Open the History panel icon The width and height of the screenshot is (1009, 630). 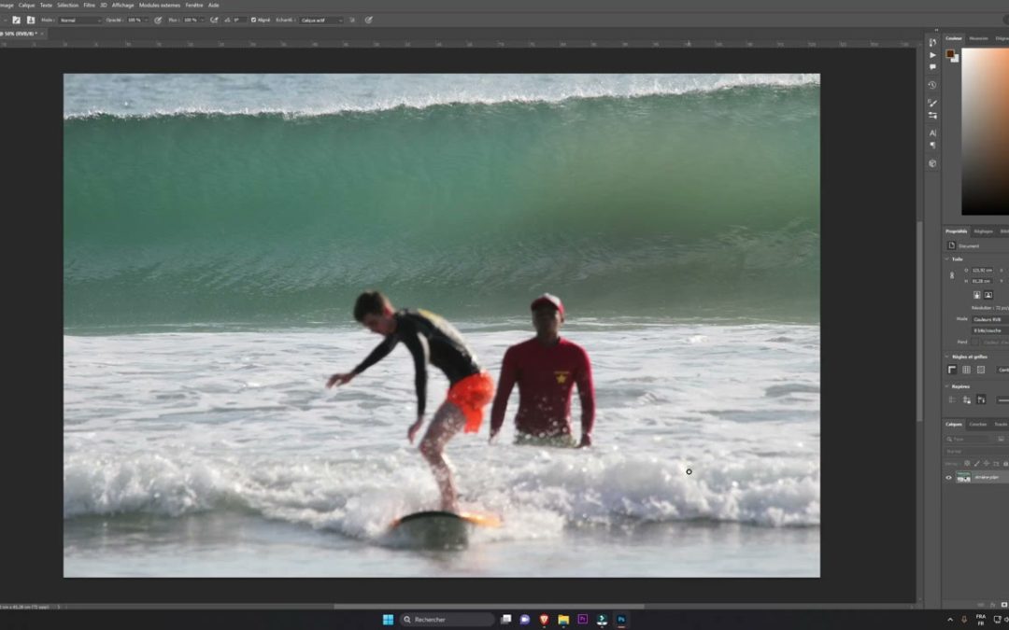(x=932, y=85)
